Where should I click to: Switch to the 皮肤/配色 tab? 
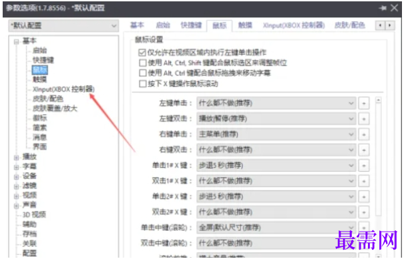tap(350, 25)
